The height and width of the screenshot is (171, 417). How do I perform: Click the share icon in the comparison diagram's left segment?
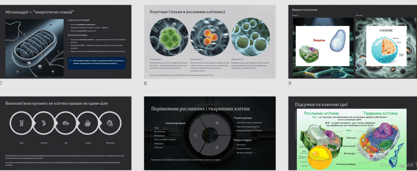196,135
